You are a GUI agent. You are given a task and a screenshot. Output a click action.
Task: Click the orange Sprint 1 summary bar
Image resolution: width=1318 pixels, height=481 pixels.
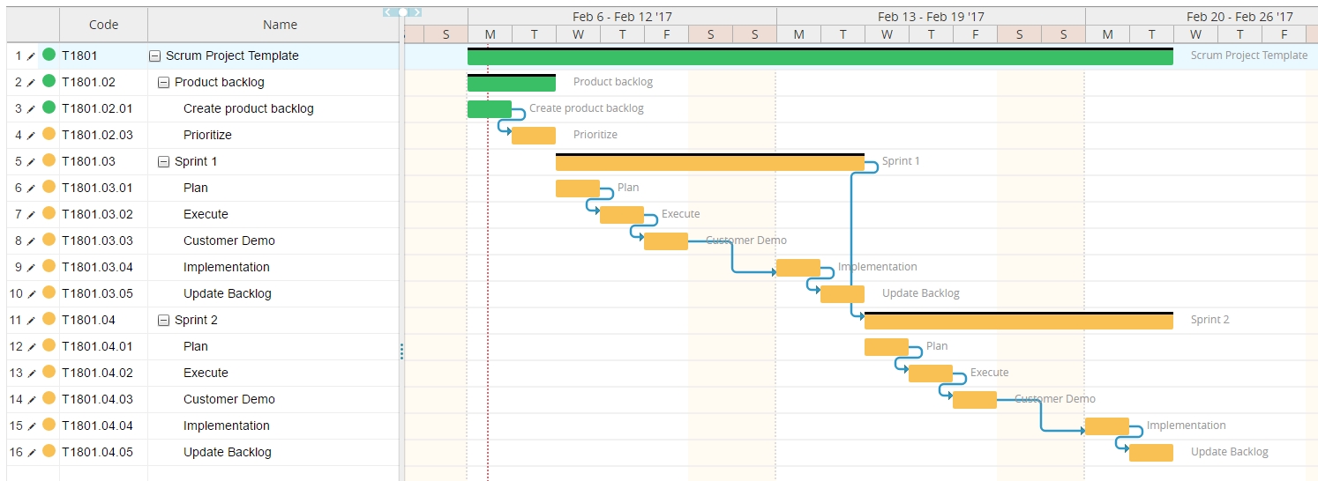(709, 163)
